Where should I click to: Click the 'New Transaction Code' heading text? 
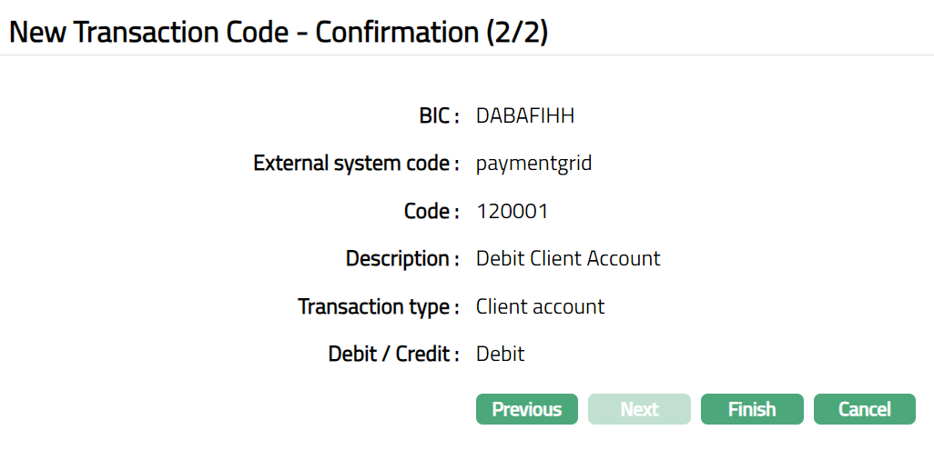[152, 33]
